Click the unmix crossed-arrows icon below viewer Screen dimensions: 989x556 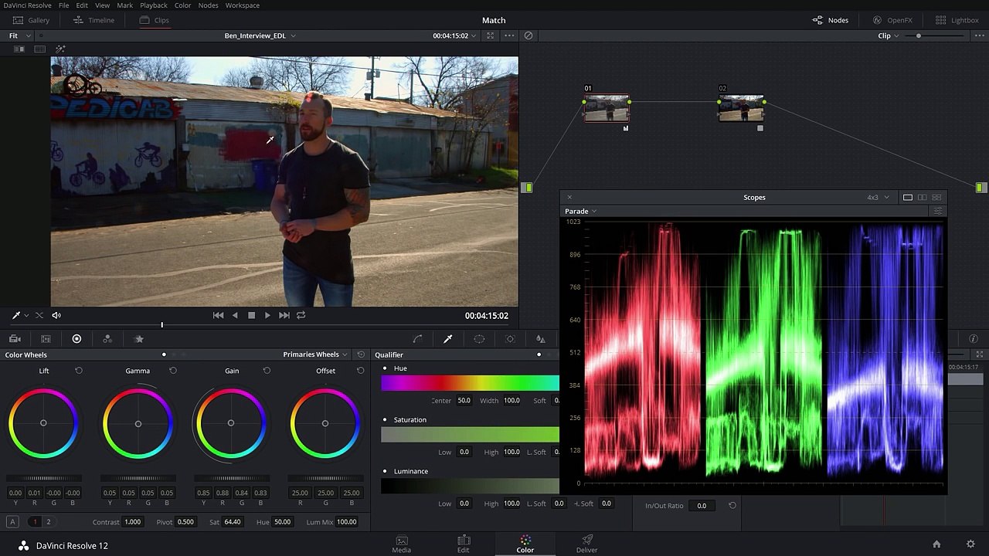tap(39, 315)
